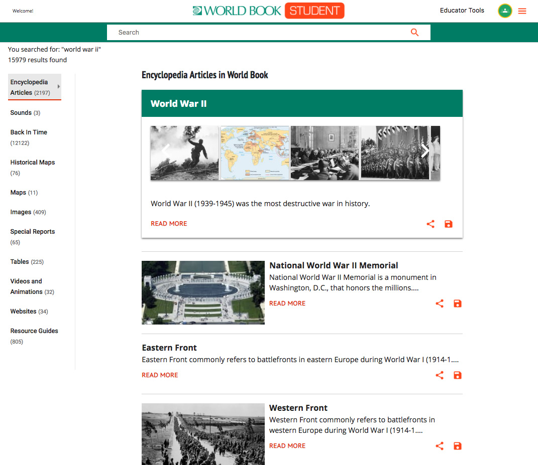Screen dimensions: 538x465
Task: Filter results by Tables
Action: coord(27,262)
